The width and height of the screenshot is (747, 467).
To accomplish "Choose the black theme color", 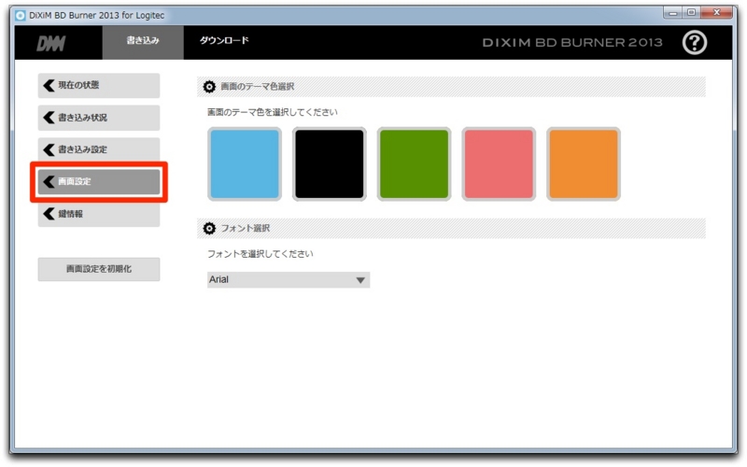I will [x=330, y=164].
